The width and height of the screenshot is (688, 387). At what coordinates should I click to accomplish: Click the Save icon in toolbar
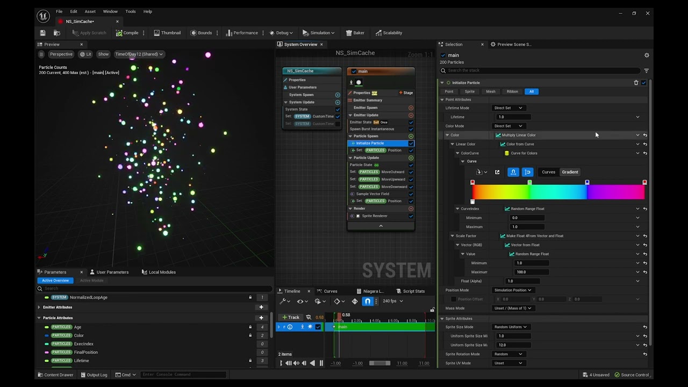pos(42,33)
